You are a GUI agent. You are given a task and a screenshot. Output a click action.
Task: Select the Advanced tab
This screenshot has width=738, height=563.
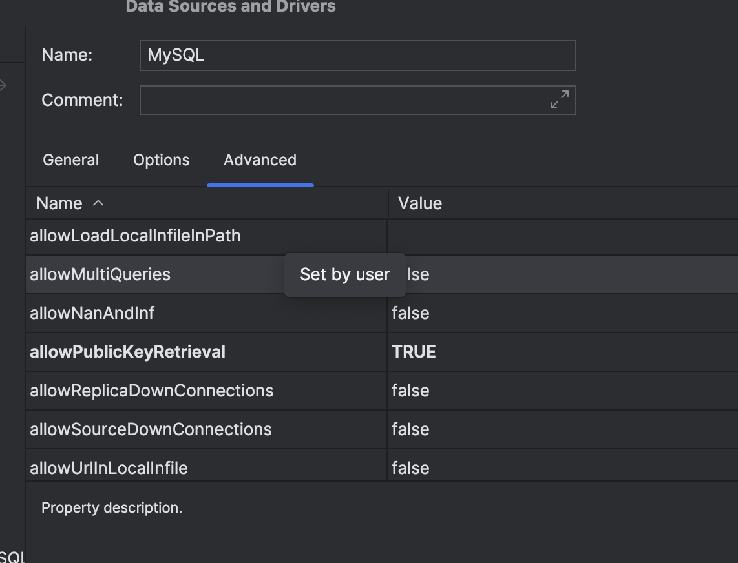pos(259,159)
